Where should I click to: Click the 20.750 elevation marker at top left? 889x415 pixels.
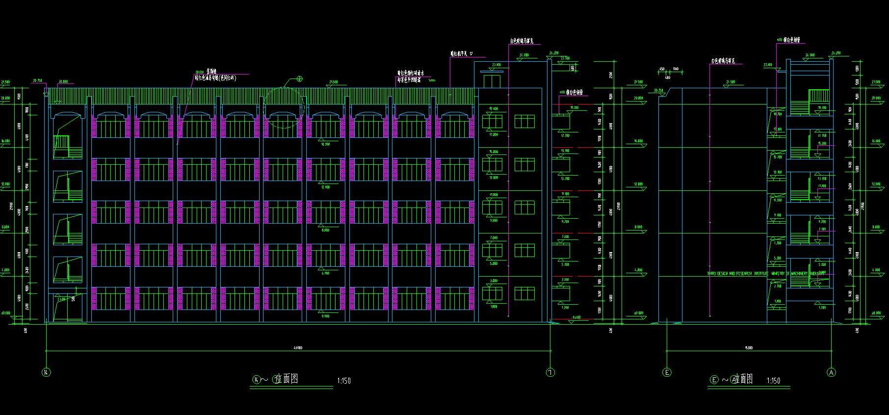(37, 80)
